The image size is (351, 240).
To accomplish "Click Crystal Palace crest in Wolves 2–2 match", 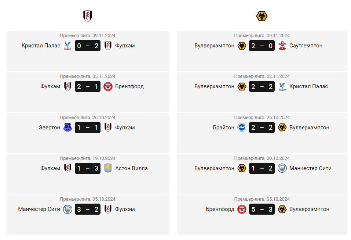I will [282, 87].
